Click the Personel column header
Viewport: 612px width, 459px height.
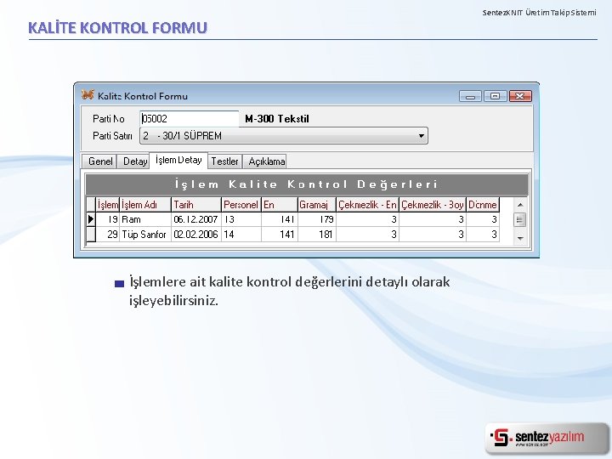coord(241,205)
